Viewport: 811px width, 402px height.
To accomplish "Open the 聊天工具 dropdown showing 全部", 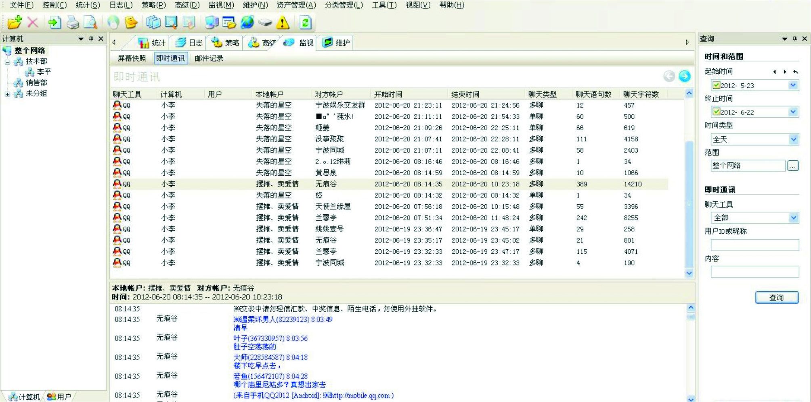I will 793,218.
